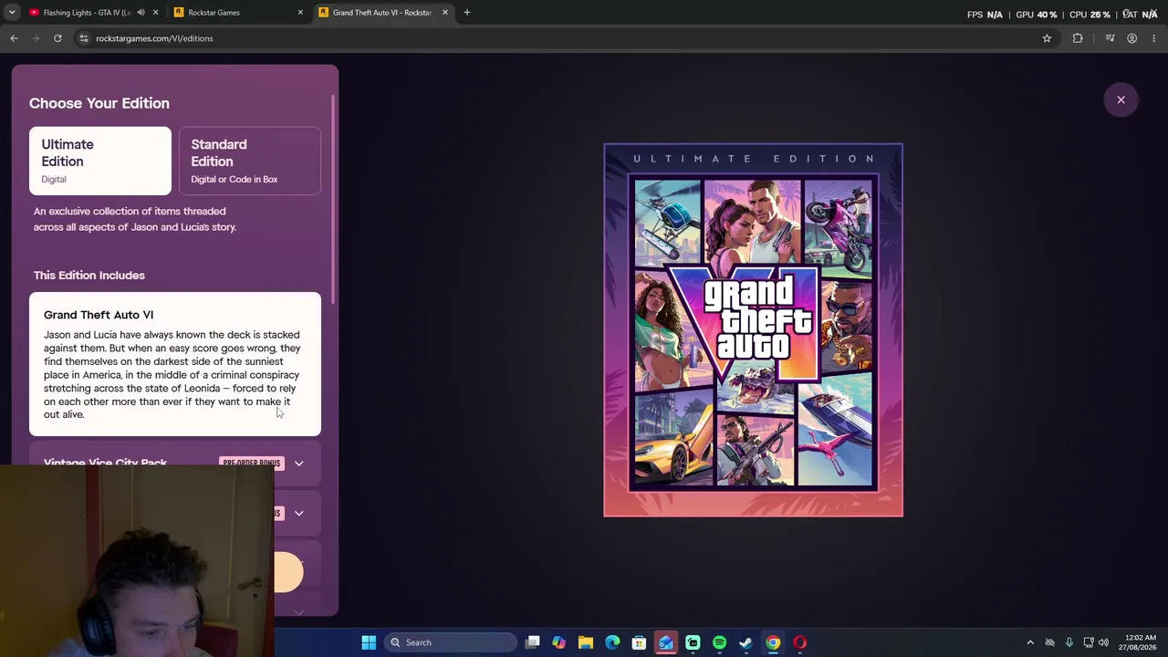The image size is (1168, 657).
Task: Open Task View on the taskbar
Action: pyautogui.click(x=533, y=642)
